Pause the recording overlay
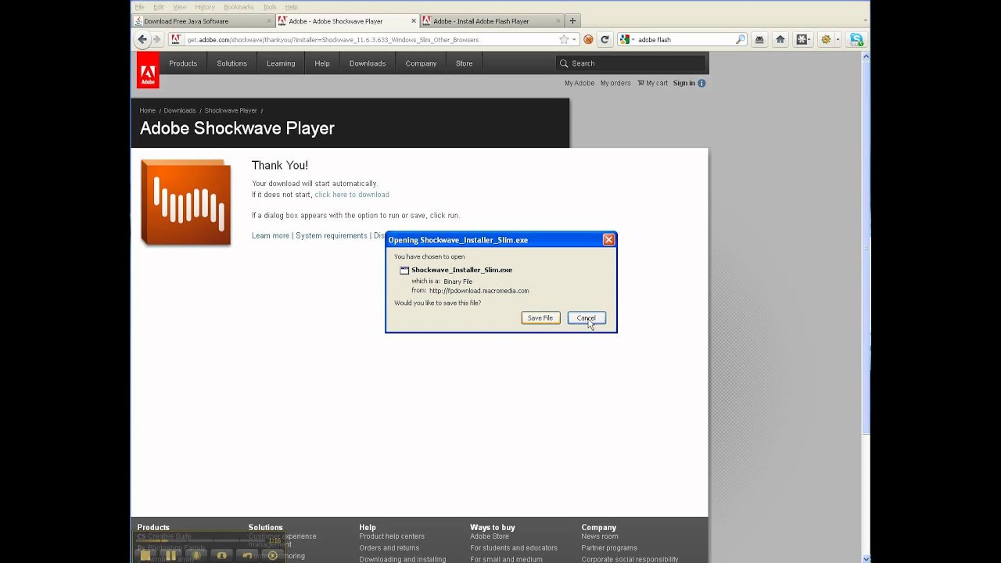This screenshot has height=563, width=1001. click(170, 555)
